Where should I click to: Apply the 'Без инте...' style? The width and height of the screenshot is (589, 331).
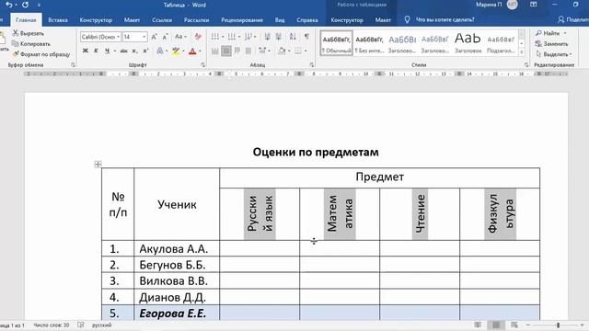pos(369,43)
